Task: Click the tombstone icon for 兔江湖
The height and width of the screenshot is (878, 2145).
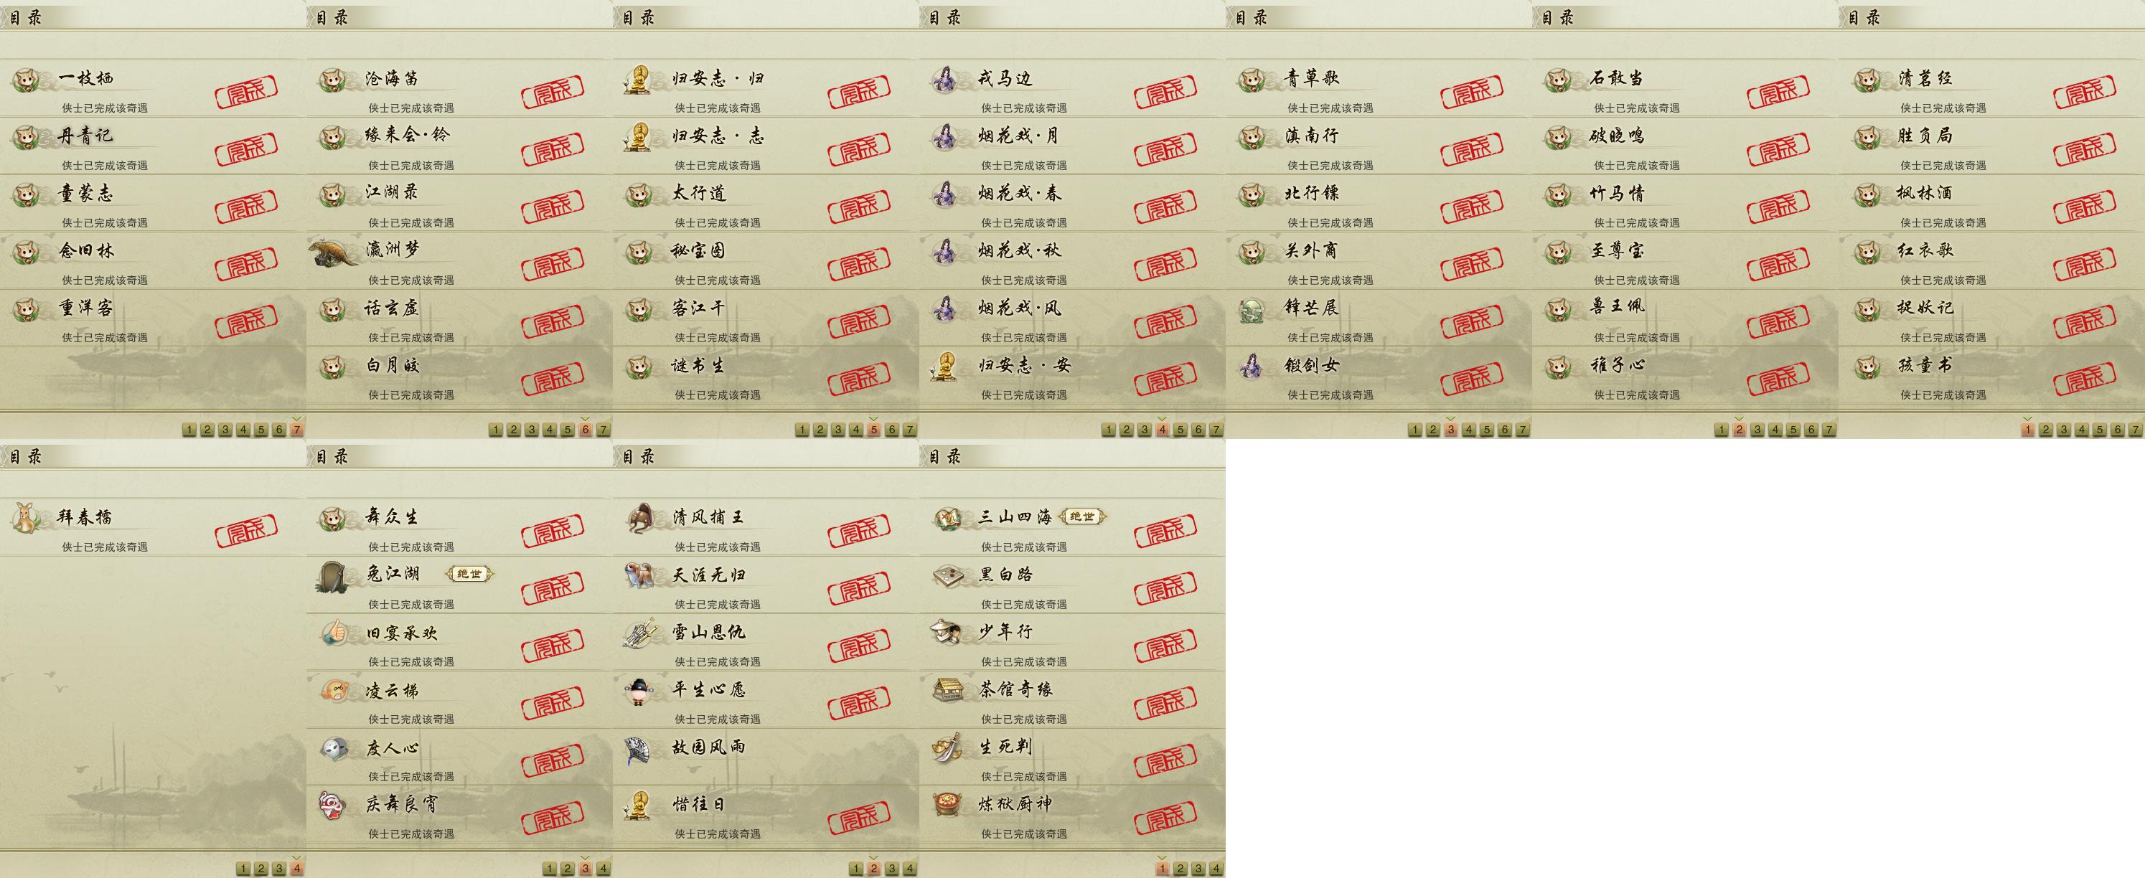Action: 334,576
